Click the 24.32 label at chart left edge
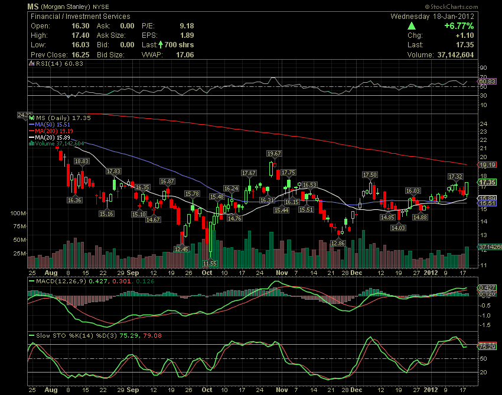Screen dimensions: 502x395 point(25,115)
